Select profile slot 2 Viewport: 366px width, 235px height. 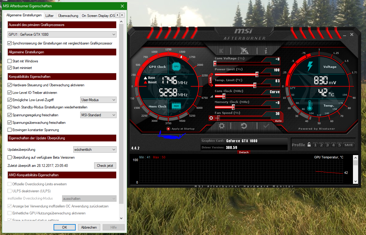321,145
